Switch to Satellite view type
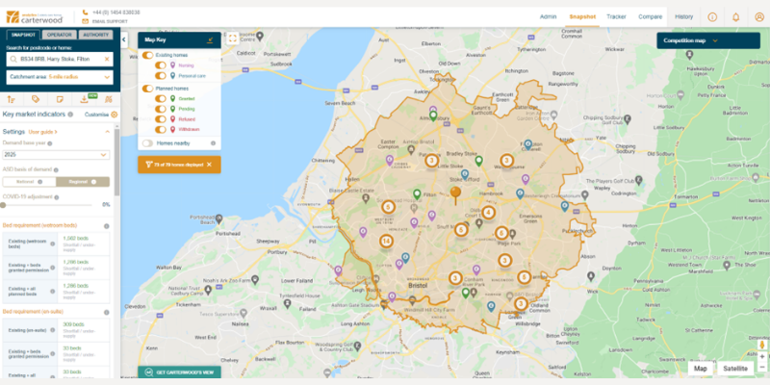This screenshot has height=385, width=770. tap(735, 369)
